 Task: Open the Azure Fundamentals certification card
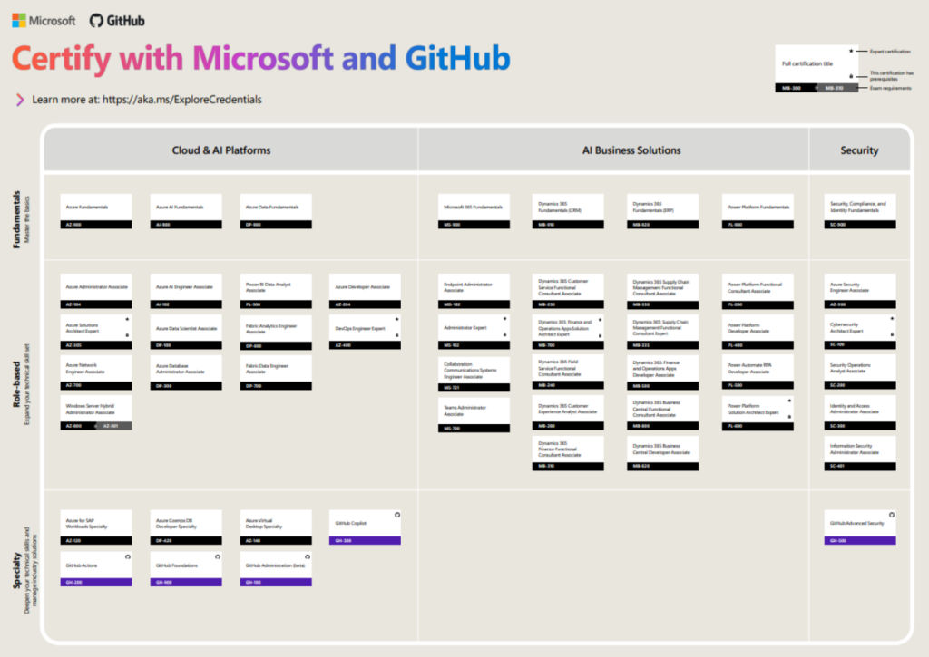pyautogui.click(x=95, y=210)
